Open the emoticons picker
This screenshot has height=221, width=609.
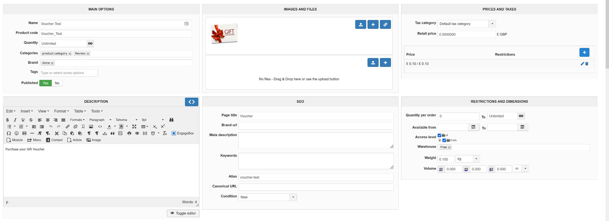(x=17, y=133)
